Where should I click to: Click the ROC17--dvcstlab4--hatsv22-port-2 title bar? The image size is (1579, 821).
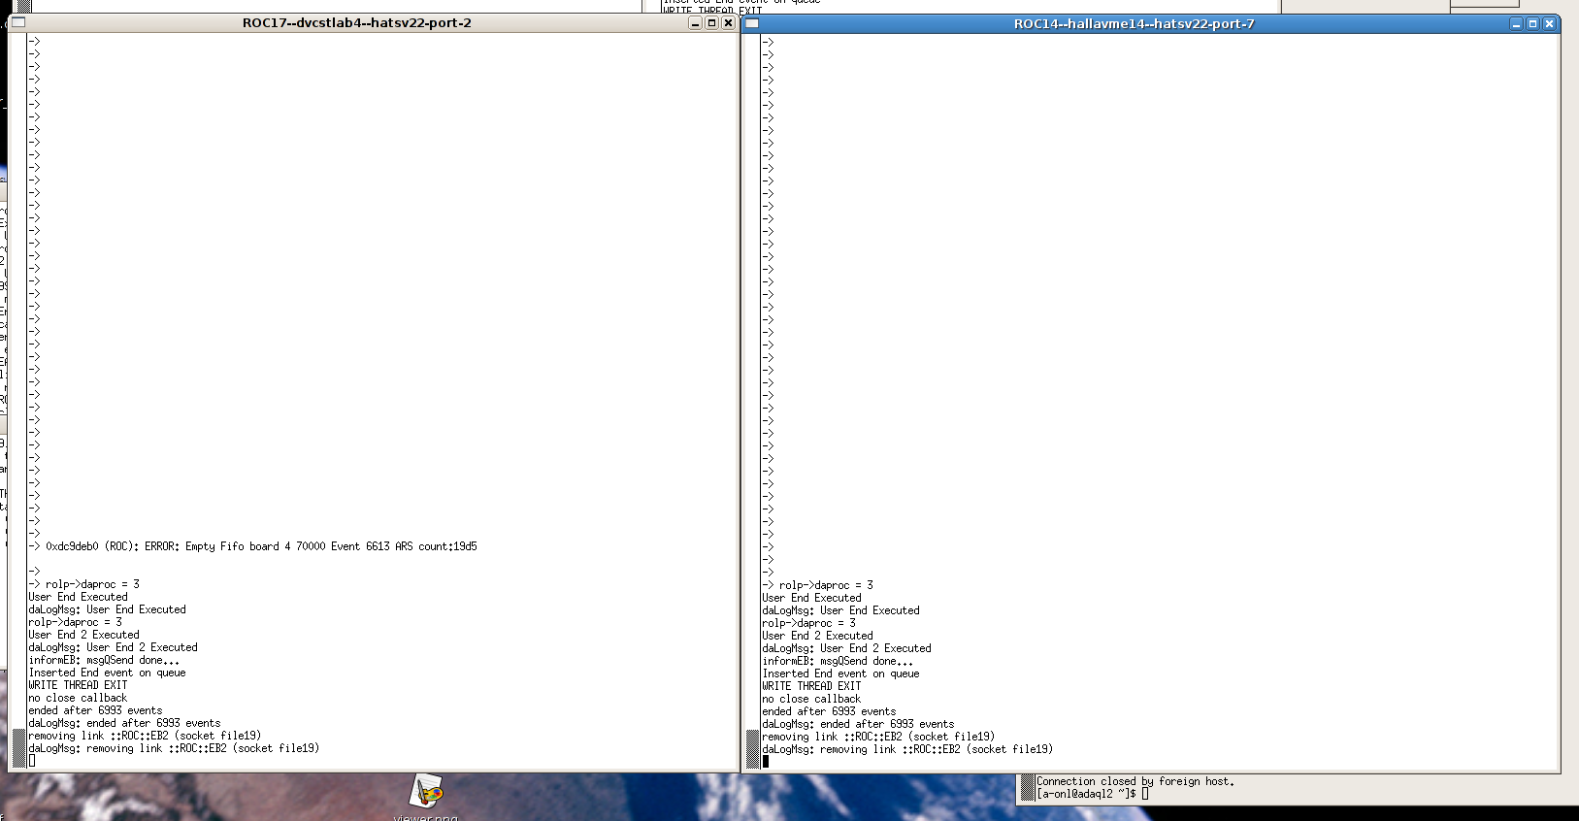(x=357, y=23)
